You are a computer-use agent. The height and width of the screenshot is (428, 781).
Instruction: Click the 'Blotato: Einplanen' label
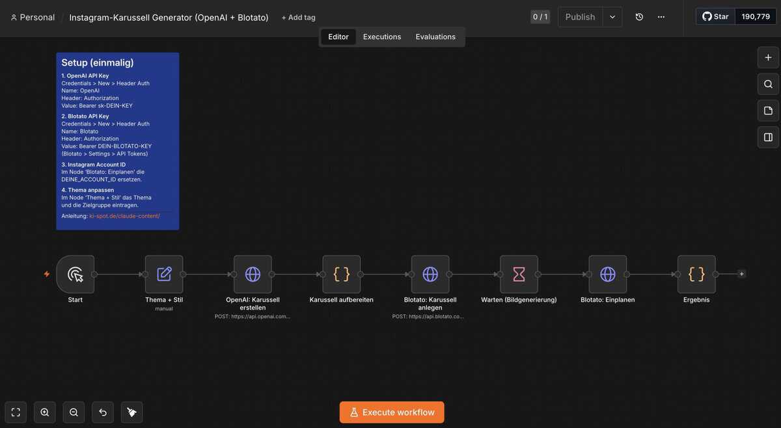[608, 300]
